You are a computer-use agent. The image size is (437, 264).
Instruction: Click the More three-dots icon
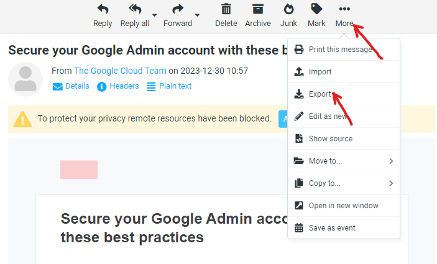344,9
